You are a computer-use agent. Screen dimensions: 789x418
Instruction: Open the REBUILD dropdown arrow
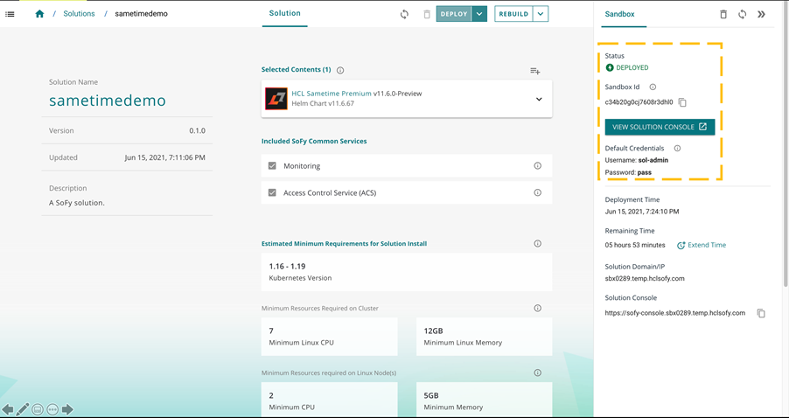[x=541, y=14]
